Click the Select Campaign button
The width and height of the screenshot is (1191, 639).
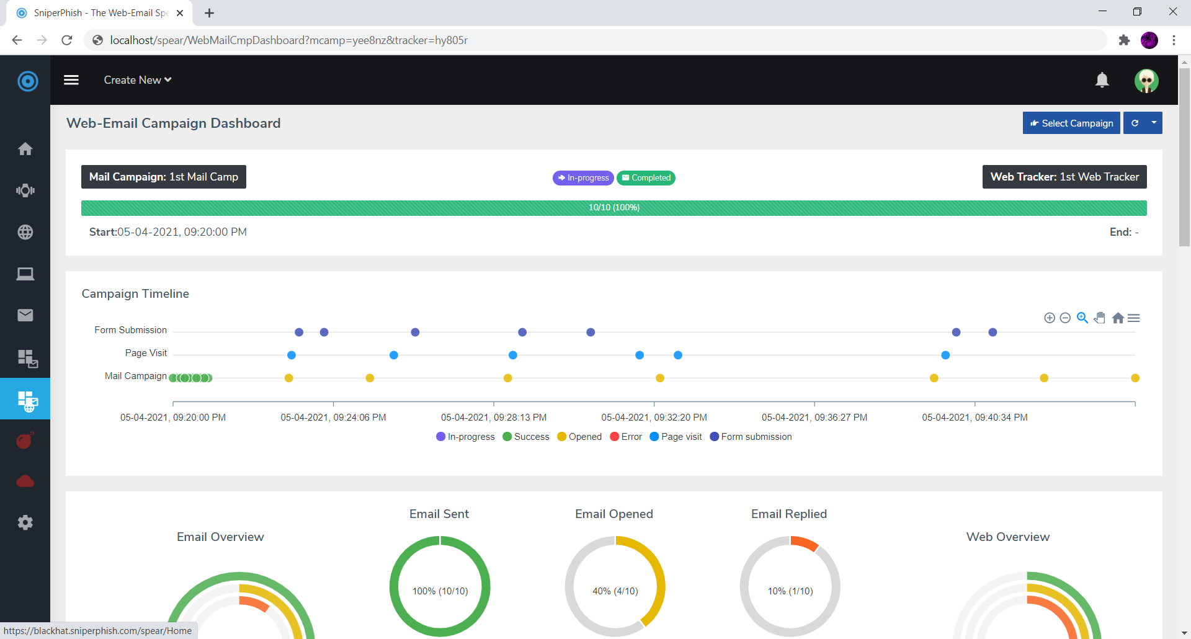(1071, 123)
